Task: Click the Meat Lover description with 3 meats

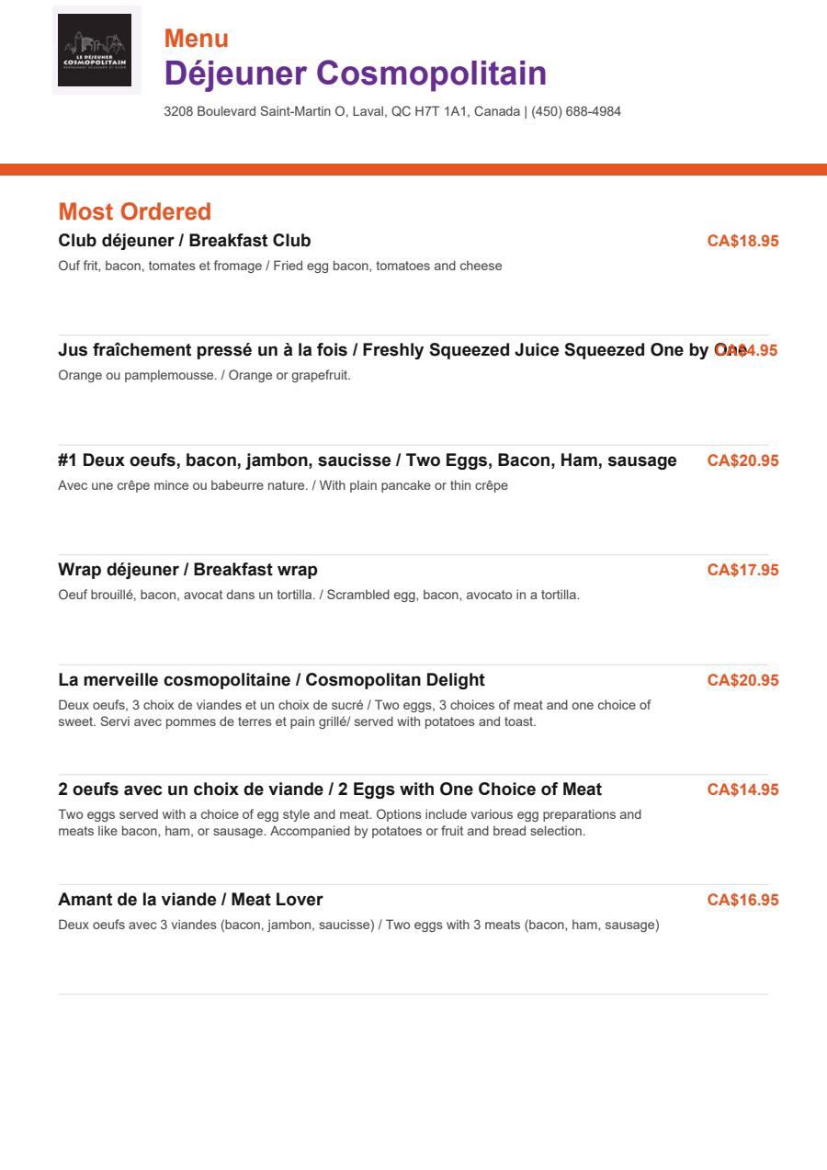Action: (358, 925)
